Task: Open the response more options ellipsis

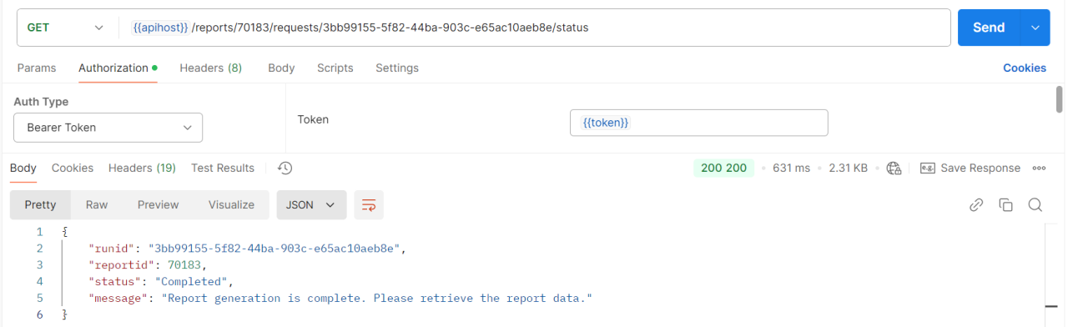Action: pos(1039,168)
